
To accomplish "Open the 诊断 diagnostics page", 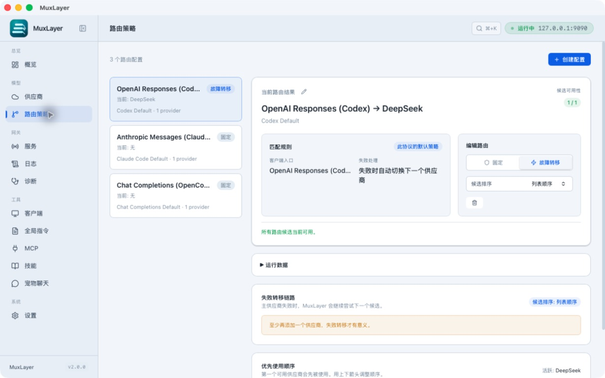I will 49,181.
